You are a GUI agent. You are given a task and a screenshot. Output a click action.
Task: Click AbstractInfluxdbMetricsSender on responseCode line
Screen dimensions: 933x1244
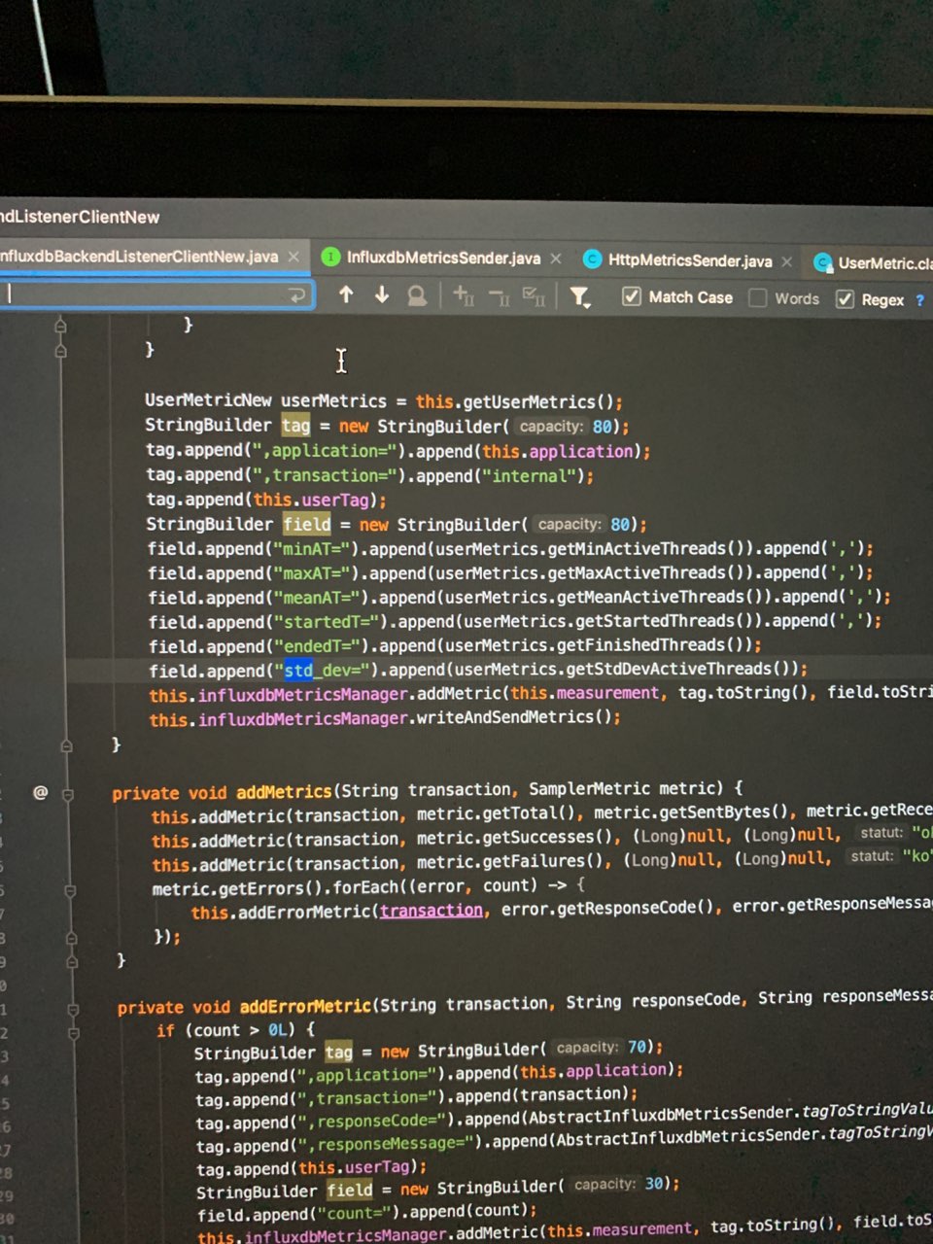(664, 1116)
